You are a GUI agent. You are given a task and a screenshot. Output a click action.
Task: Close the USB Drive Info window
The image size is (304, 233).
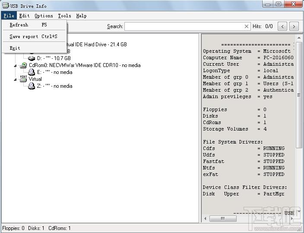pyautogui.click(x=293, y=4)
